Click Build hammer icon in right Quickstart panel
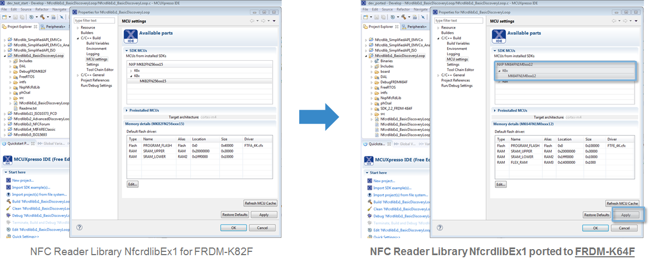Image resolution: width=650 pixels, height=265 pixels. pos(369,201)
